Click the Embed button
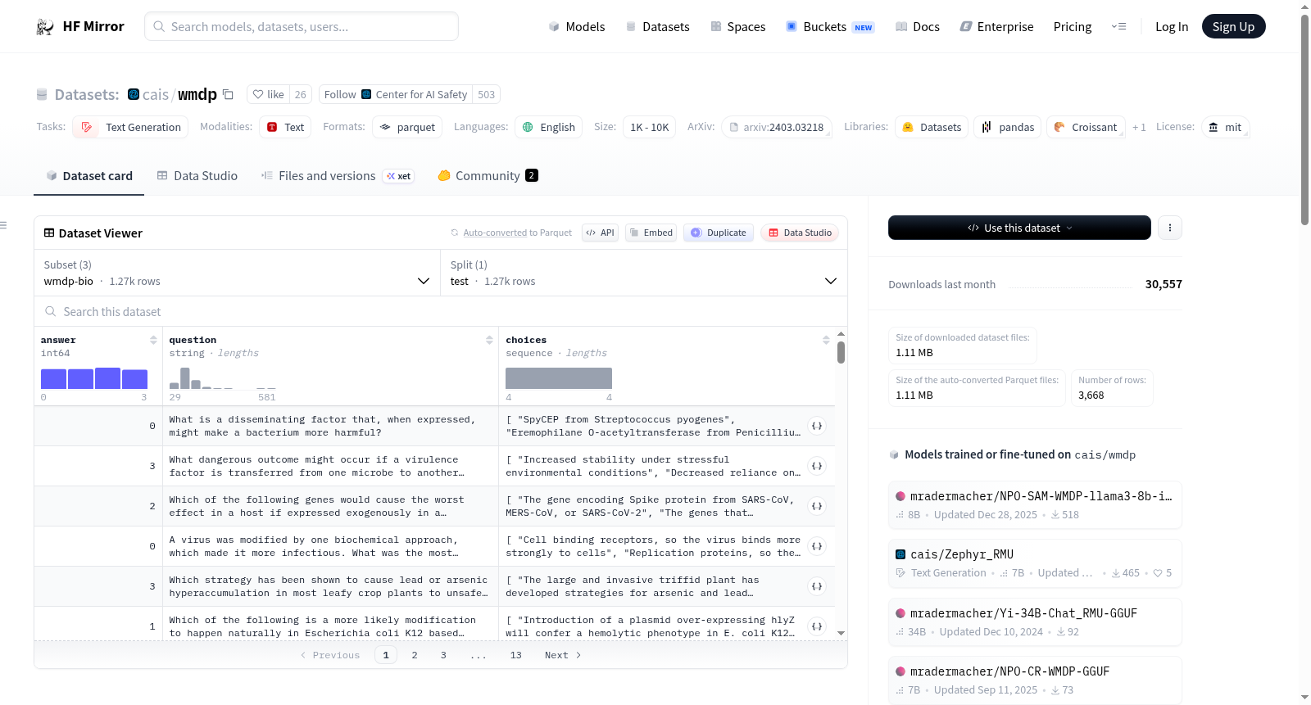This screenshot has width=1311, height=705. 651,233
